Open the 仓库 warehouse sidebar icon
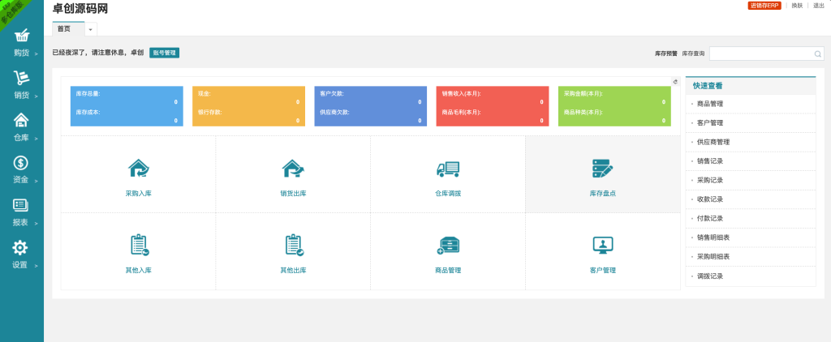The image size is (831, 342). [x=21, y=120]
